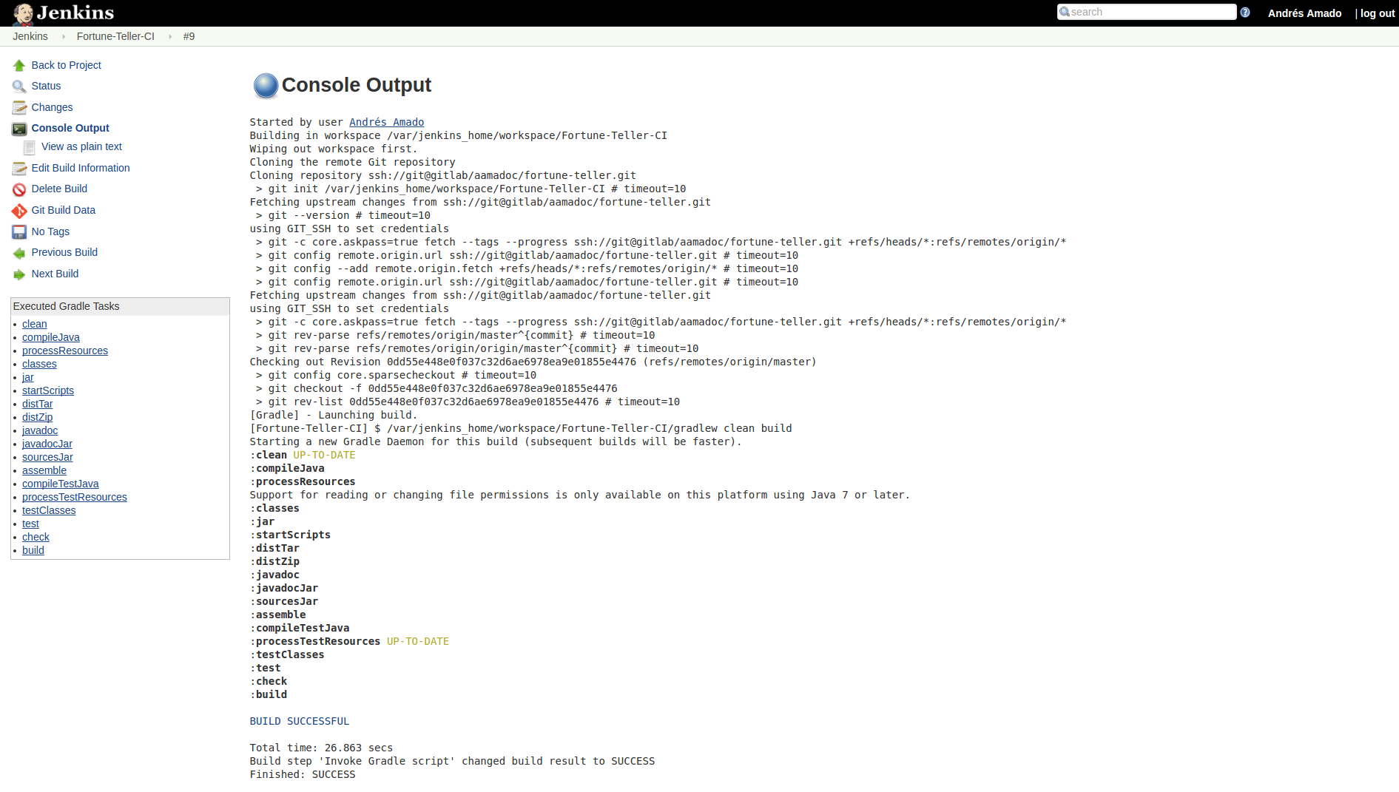Image resolution: width=1399 pixels, height=792 pixels.
Task: Click the search box magnifier icon
Action: click(x=1065, y=12)
